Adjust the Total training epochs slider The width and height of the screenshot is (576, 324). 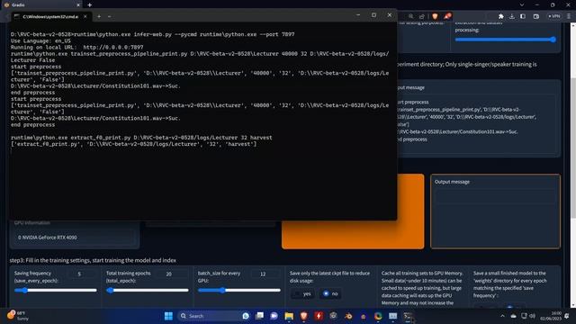[x=148, y=290]
